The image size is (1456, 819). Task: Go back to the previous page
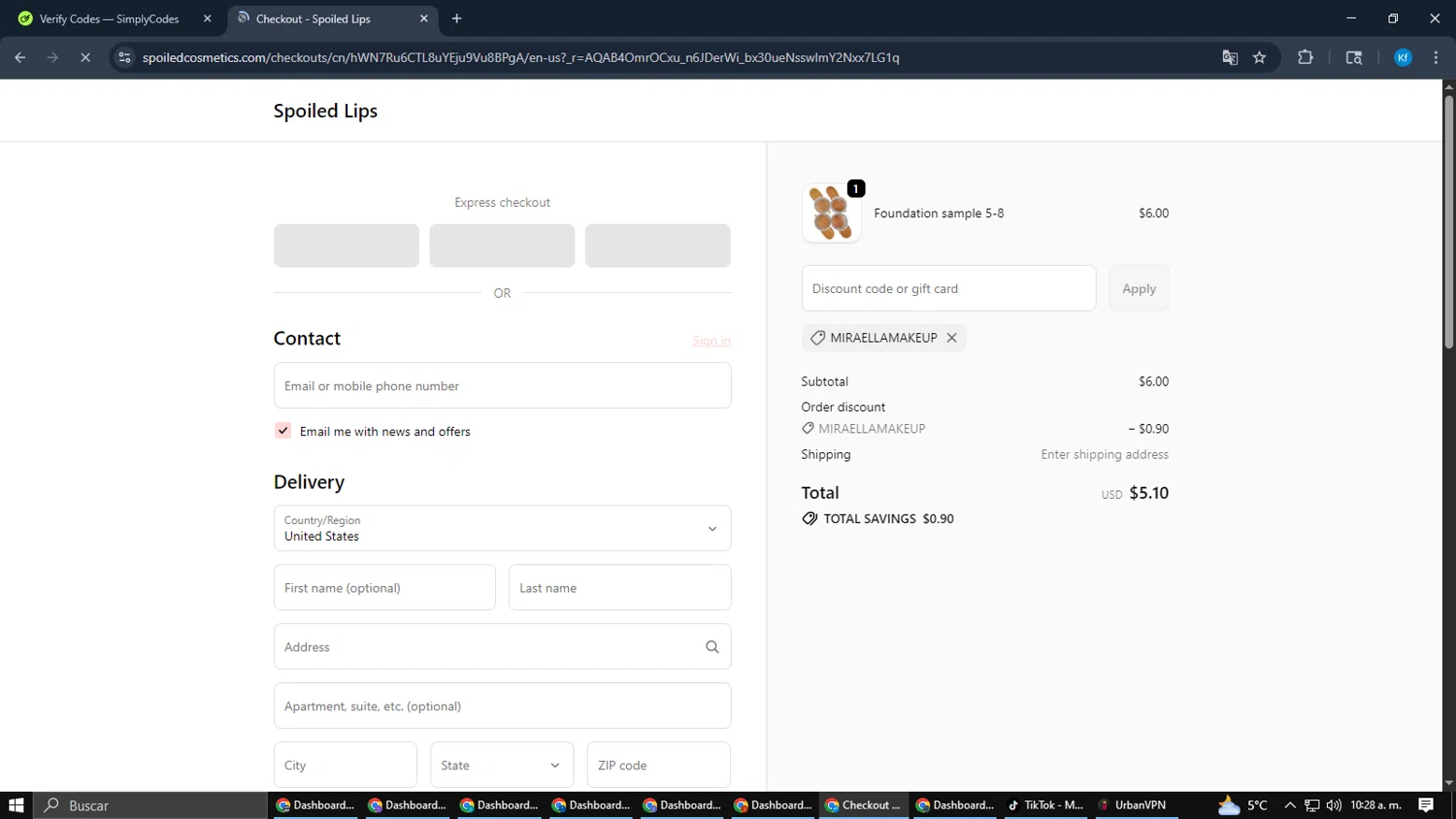(20, 57)
